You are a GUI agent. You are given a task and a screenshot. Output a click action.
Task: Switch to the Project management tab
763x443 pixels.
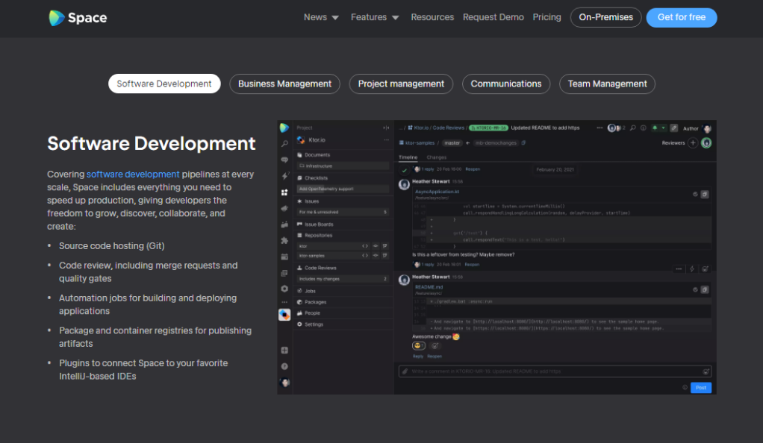coord(401,84)
